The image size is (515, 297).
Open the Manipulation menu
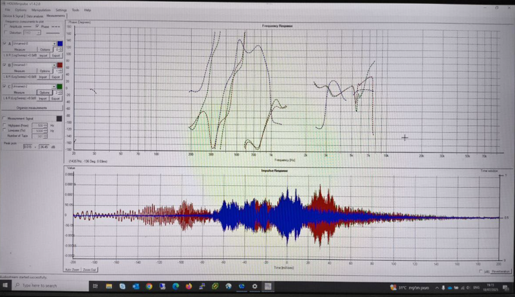41,10
